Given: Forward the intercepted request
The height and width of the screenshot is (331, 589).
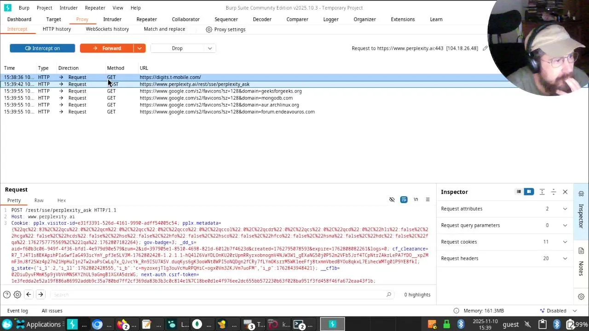Looking at the screenshot, I should point(107,48).
